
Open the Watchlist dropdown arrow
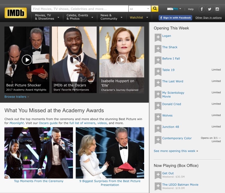[147, 18]
